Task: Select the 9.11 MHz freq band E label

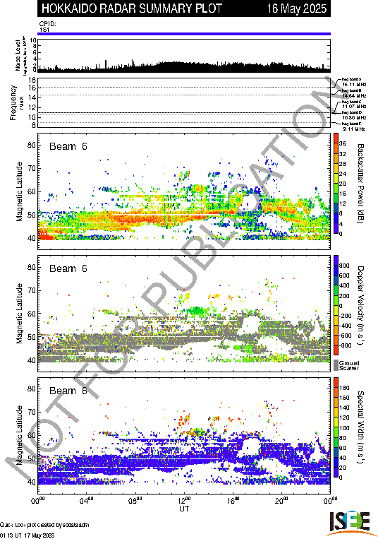Action: 353,126
